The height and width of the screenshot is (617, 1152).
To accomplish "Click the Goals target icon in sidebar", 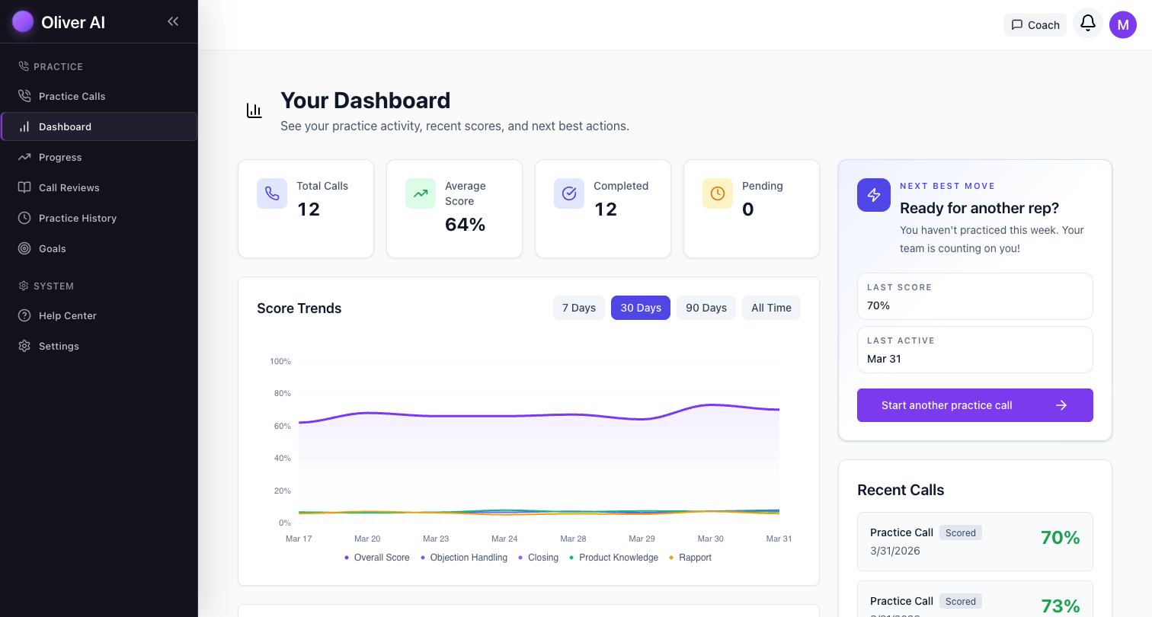I will (24, 248).
